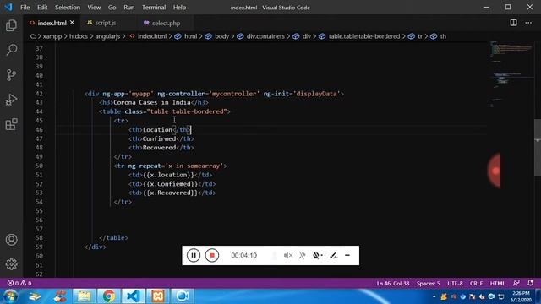
Task: Expand the body breadcrumb symbol
Action: click(x=217, y=36)
